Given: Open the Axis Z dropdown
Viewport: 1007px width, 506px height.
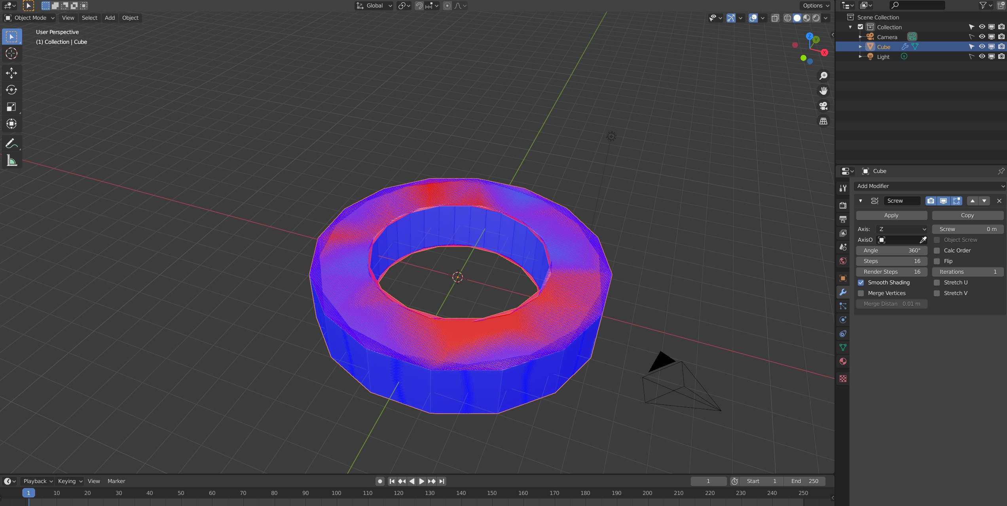Looking at the screenshot, I should (x=902, y=229).
